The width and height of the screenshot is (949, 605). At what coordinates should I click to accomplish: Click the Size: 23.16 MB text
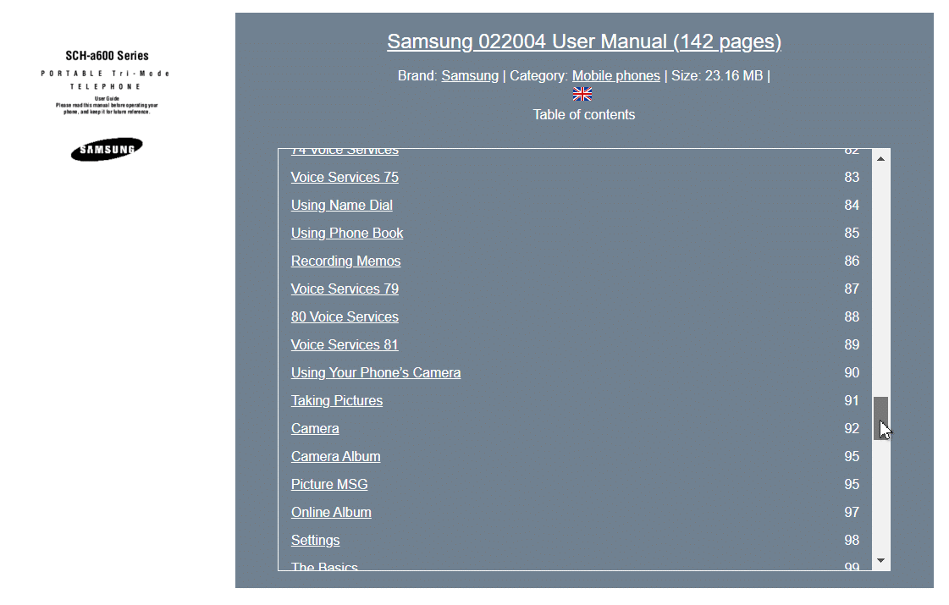[717, 75]
